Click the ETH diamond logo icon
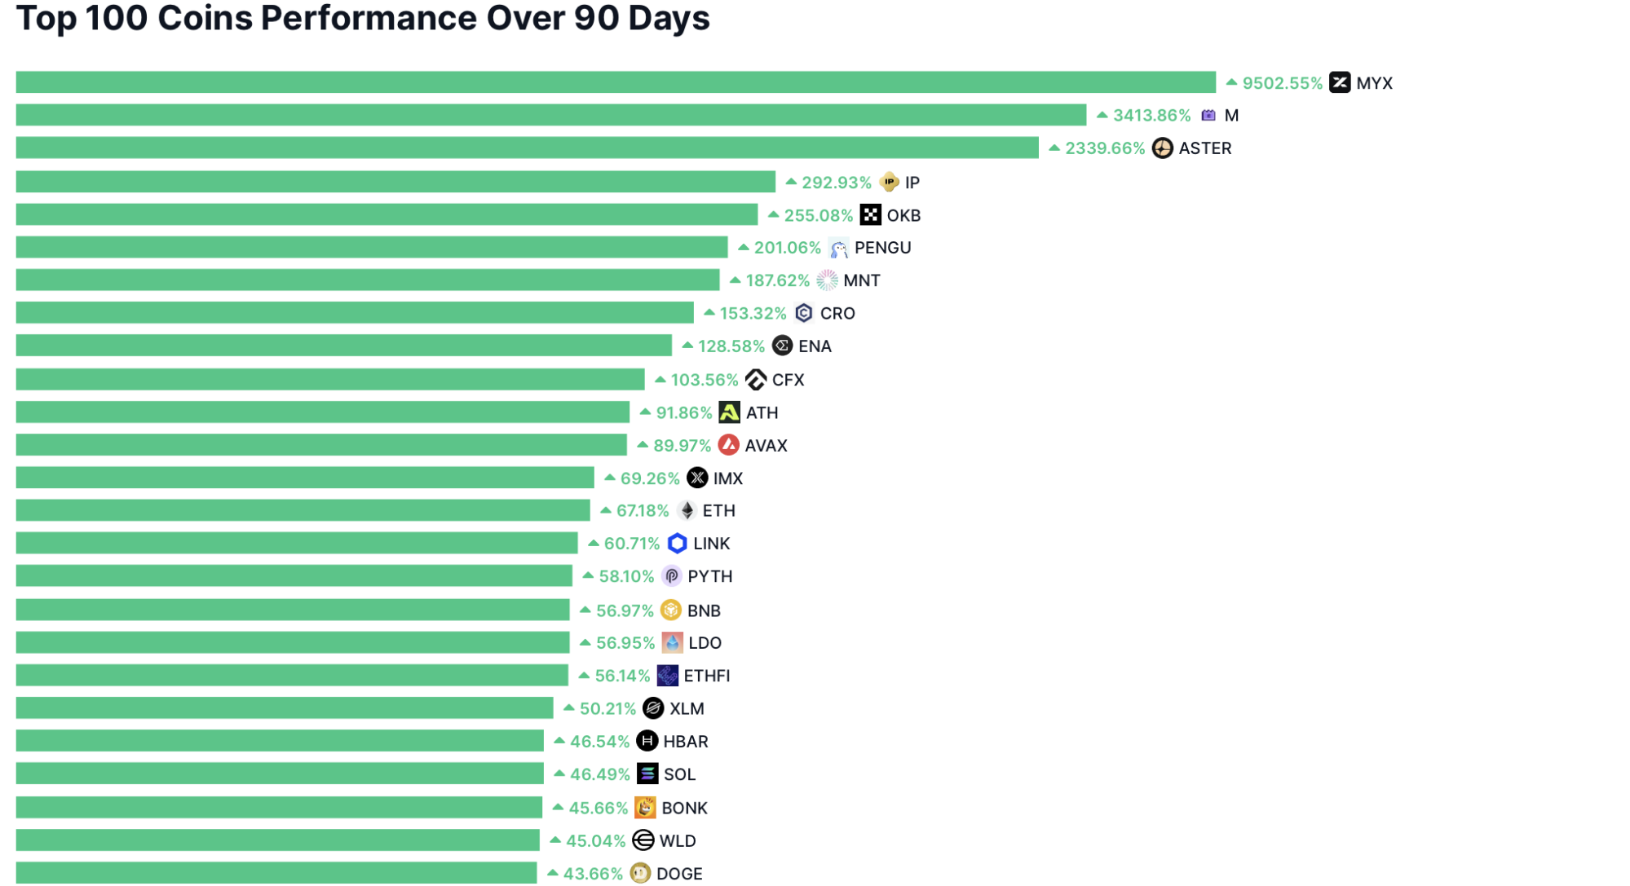 (687, 510)
